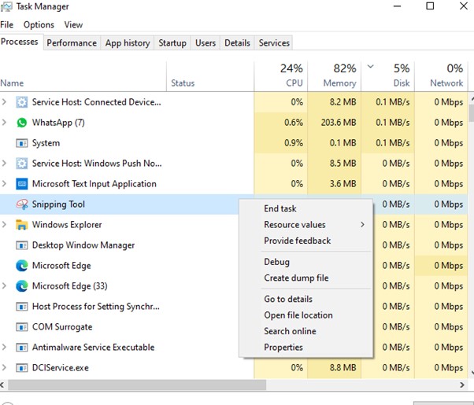Sort by the Memory column header
The width and height of the screenshot is (474, 405).
point(335,77)
